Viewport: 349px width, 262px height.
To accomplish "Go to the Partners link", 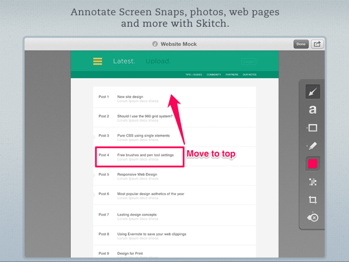I will coord(232,74).
